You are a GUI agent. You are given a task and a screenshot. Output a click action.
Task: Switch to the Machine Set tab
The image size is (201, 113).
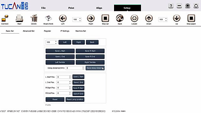81,31
